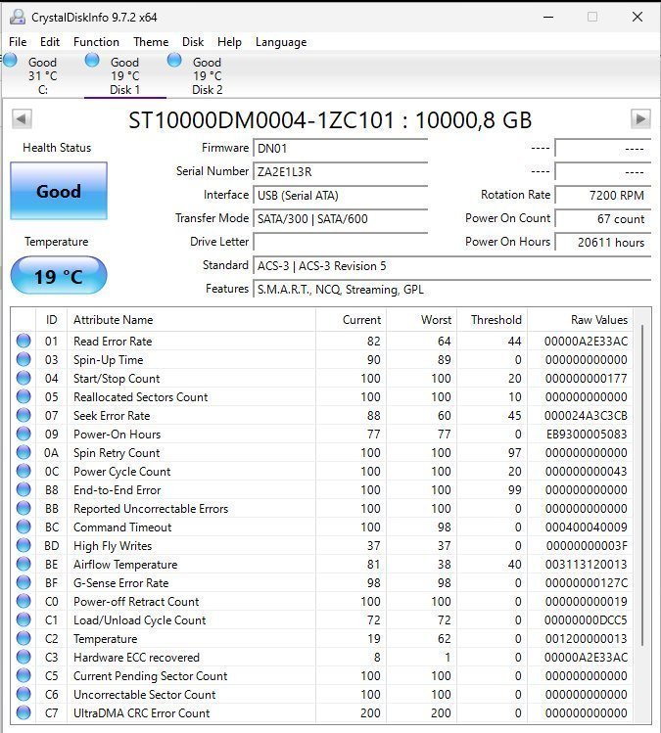Viewport: 661px width, 733px height.
Task: Click the status orb for UltraDMA CRC Error Count
Action: coord(24,713)
